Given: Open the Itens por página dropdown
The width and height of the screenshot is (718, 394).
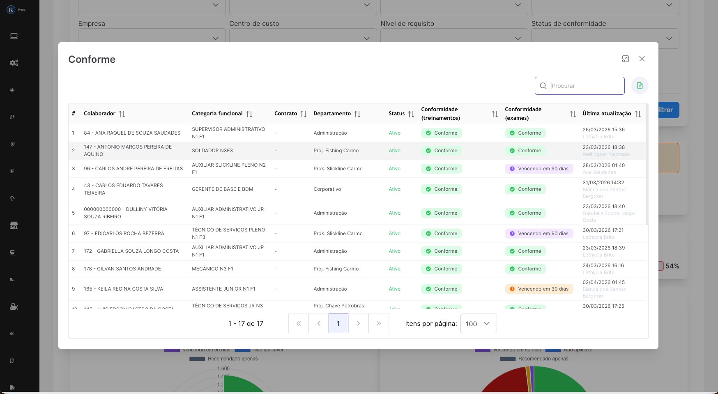Looking at the screenshot, I should 478,323.
